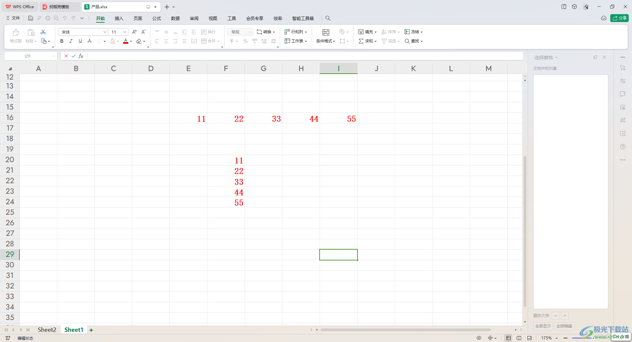The width and height of the screenshot is (632, 342).
Task: Switch to the 页面 Page tab
Action: (138, 18)
